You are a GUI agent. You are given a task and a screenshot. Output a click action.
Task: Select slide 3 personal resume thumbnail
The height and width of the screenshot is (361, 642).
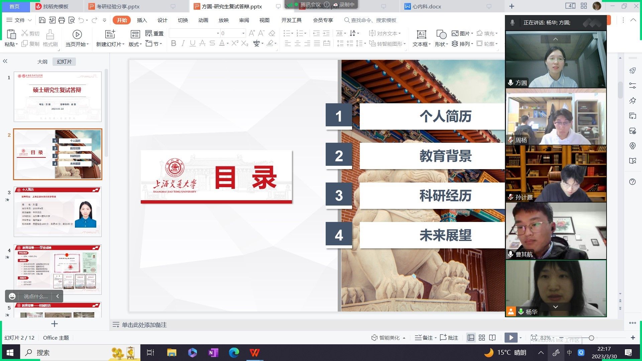[58, 212]
